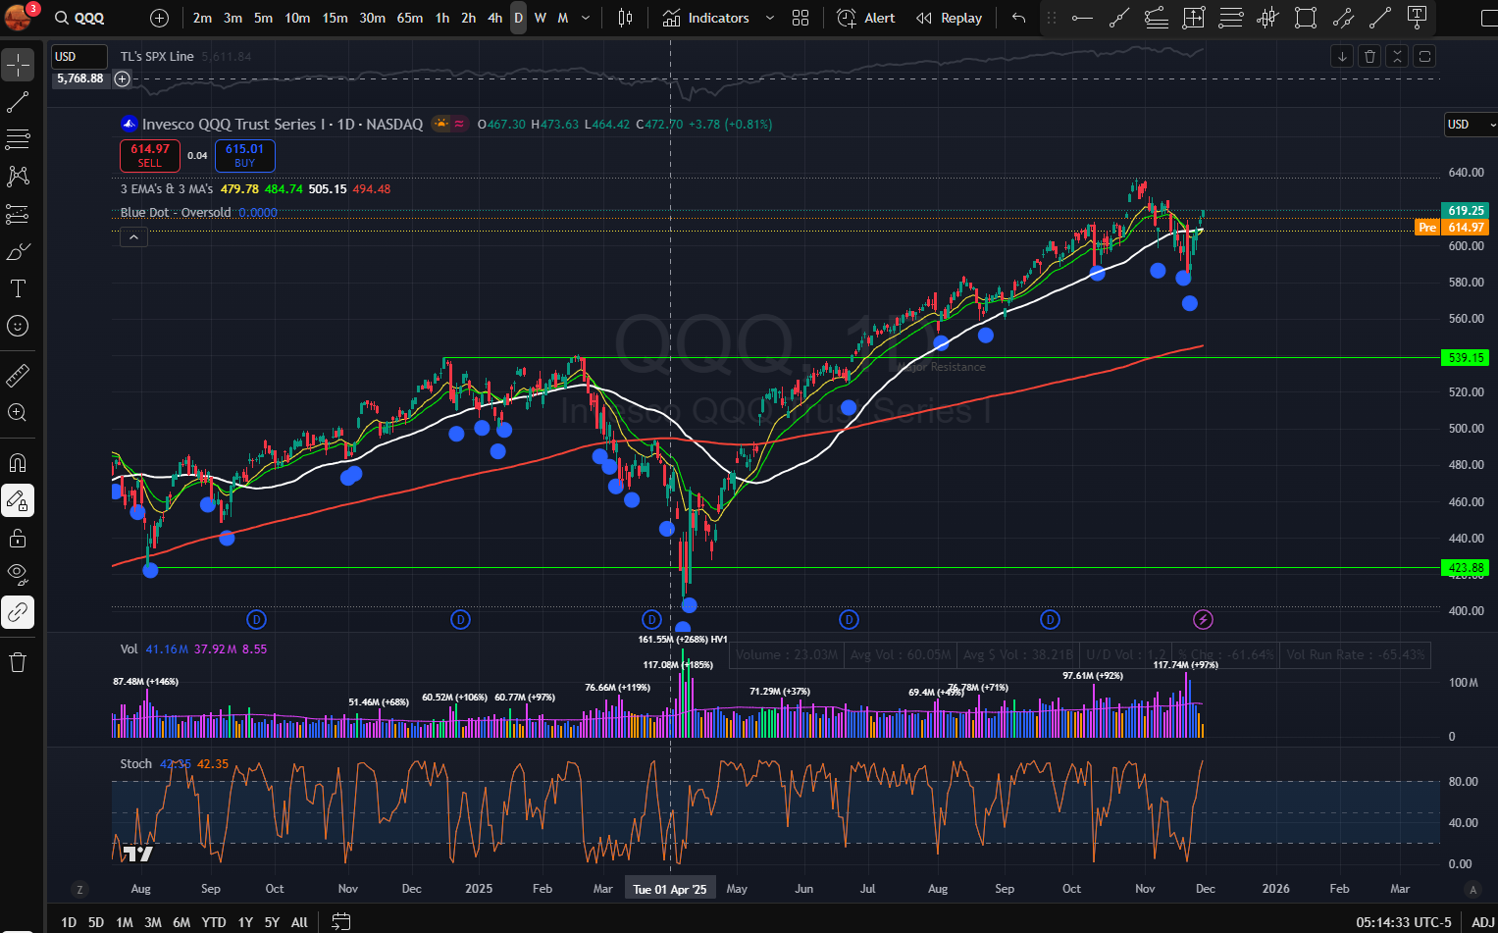Collapse the TL's SPX Line pane

pos(1398,56)
